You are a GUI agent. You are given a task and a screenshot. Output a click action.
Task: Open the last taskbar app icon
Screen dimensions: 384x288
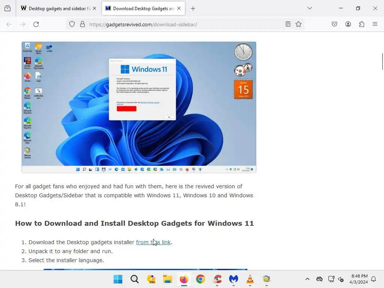(267, 279)
